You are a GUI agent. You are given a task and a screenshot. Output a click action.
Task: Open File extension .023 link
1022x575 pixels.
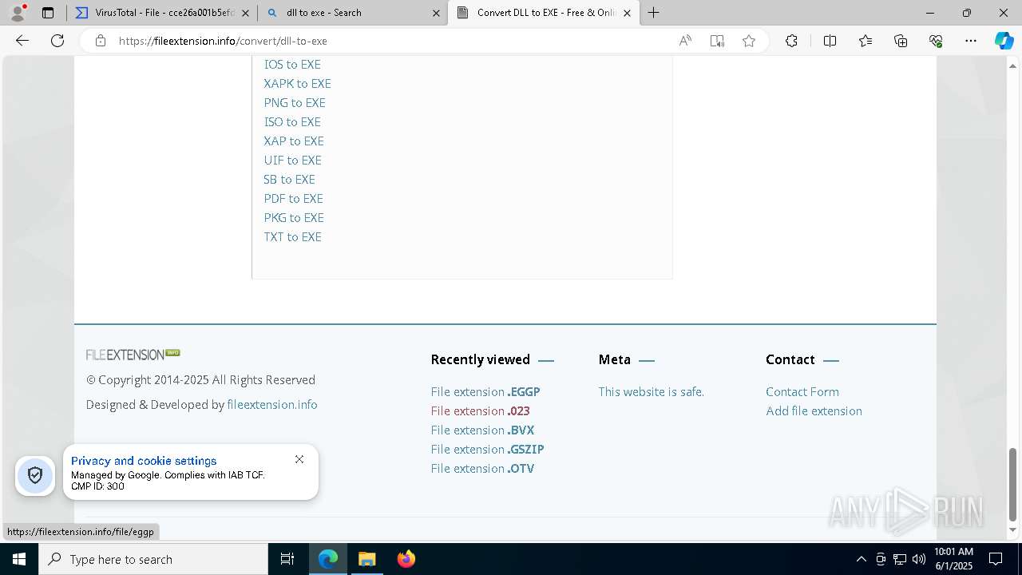coord(481,410)
